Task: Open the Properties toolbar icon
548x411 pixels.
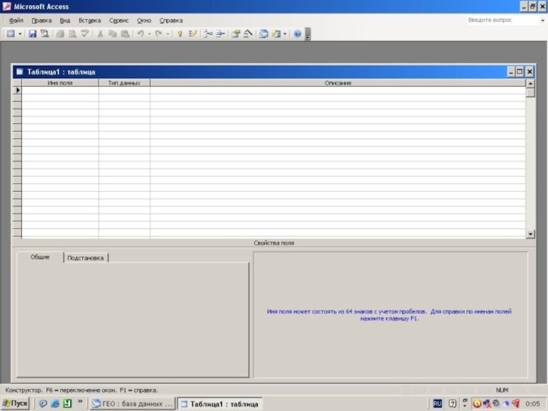Action: coord(236,34)
